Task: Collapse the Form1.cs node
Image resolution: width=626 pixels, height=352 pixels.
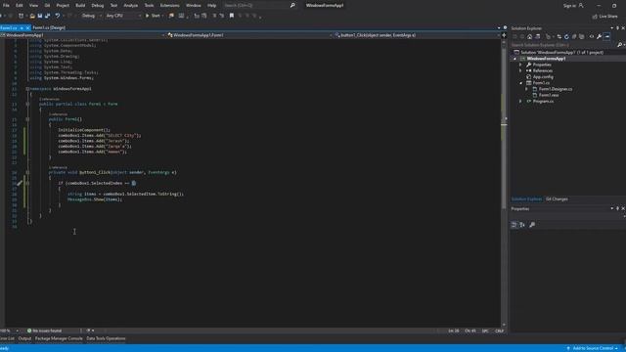Action: (x=520, y=83)
